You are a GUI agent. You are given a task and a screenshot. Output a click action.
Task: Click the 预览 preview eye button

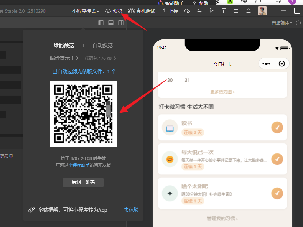[x=114, y=11]
